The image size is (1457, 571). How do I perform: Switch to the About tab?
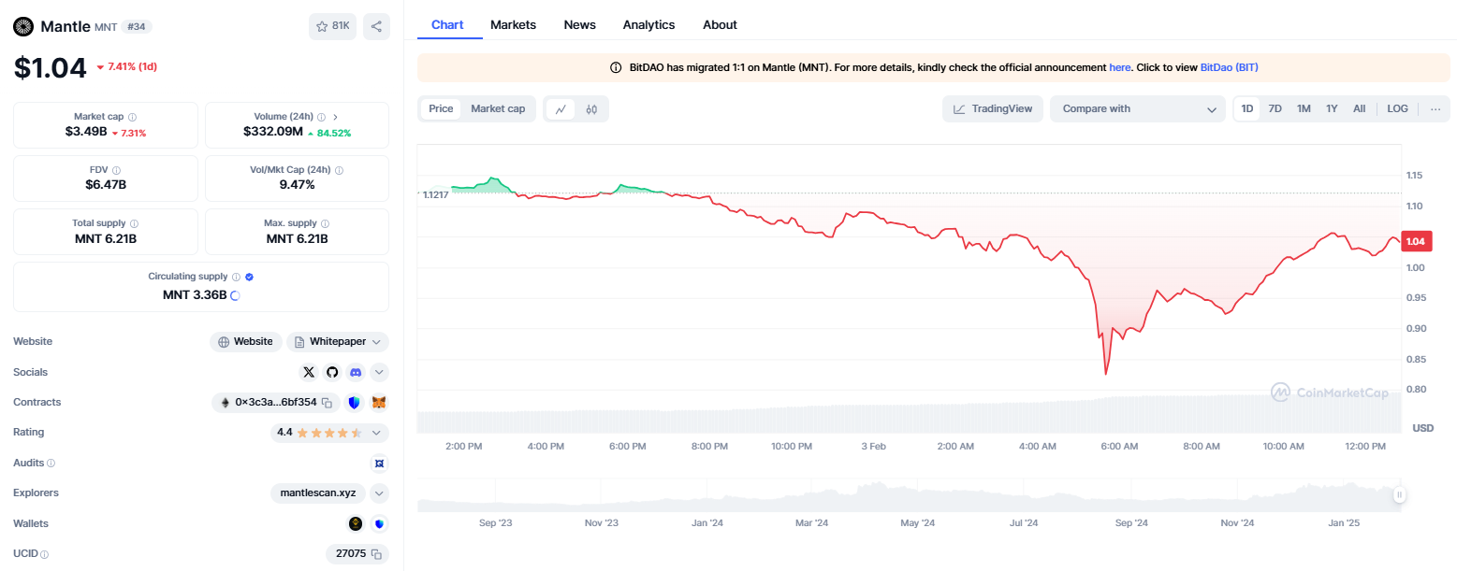(720, 24)
